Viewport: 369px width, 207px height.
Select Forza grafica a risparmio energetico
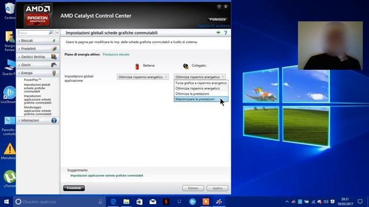point(201,83)
